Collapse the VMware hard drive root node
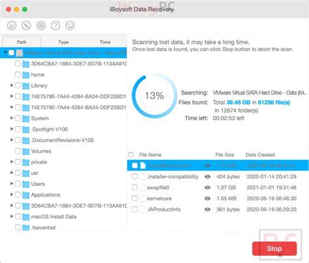Screen dimensions: 309x263 coord(5,53)
